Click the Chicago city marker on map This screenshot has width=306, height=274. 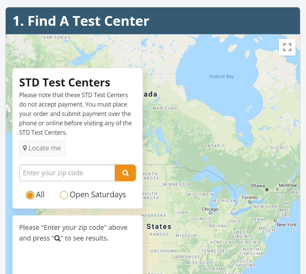point(210,213)
